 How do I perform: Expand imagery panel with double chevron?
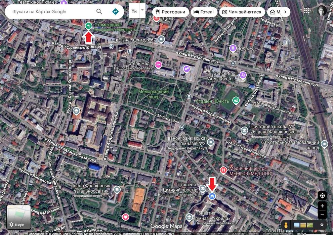322,225
